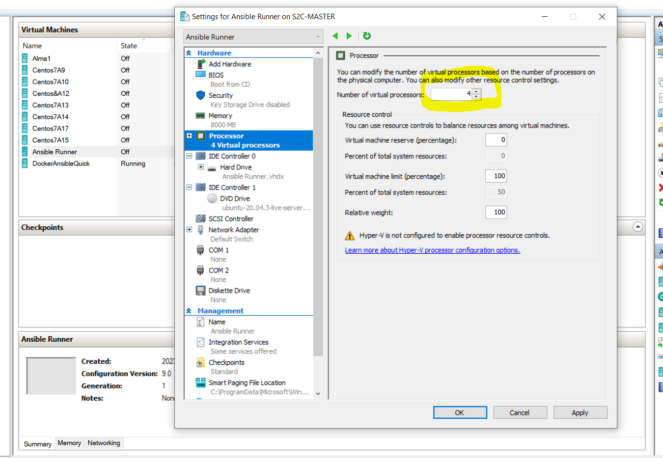Click the green refresh icon in settings toolbar

(x=367, y=36)
